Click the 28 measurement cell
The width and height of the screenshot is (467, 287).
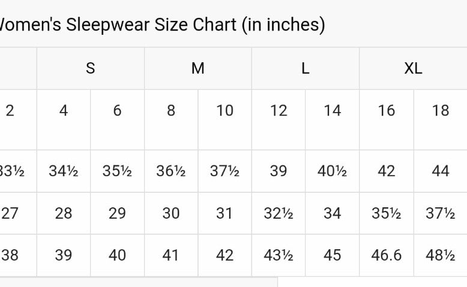click(64, 213)
